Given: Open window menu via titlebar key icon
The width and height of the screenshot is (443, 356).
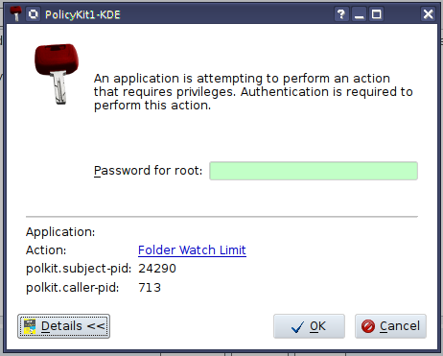Looking at the screenshot, I should tap(15, 14).
